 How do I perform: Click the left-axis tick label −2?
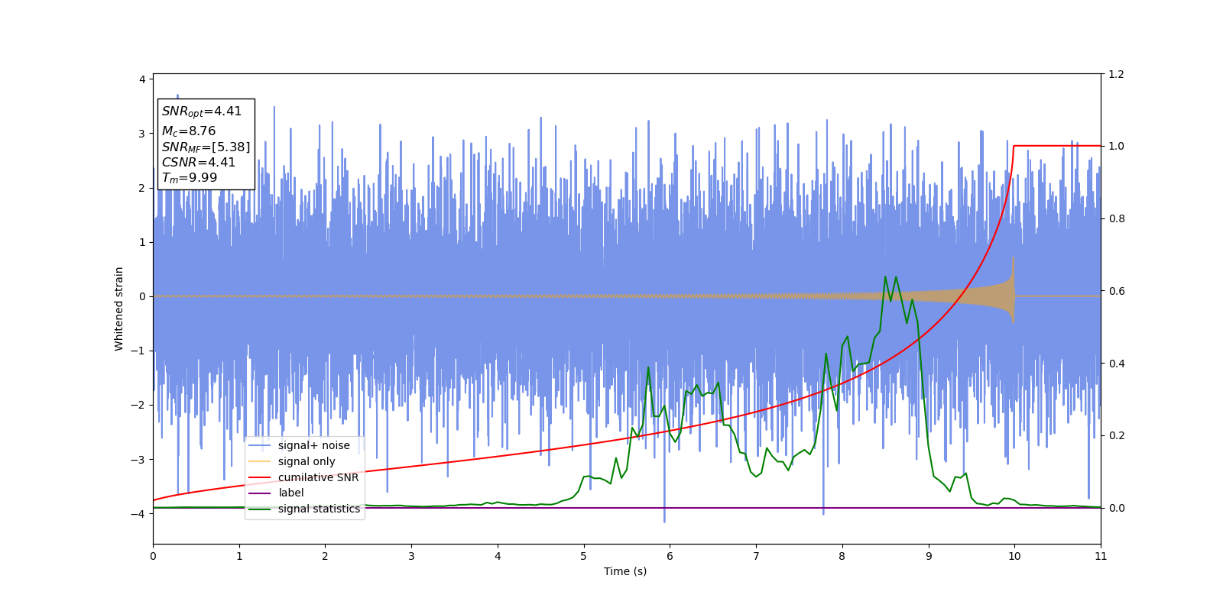(139, 405)
